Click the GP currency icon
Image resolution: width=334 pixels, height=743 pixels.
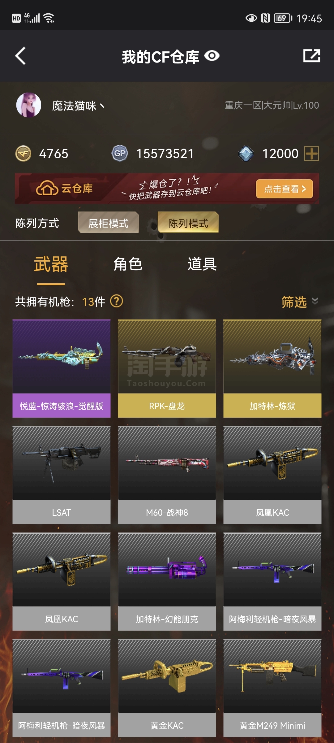[120, 154]
